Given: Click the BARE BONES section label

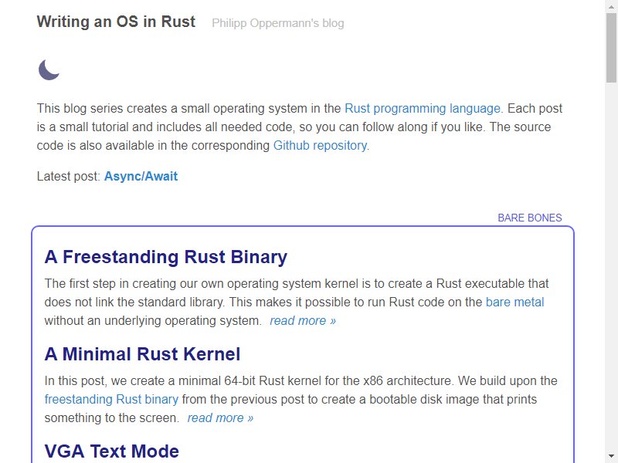Looking at the screenshot, I should pos(530,218).
